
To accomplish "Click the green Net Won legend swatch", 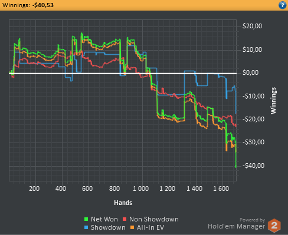I will [86, 219].
